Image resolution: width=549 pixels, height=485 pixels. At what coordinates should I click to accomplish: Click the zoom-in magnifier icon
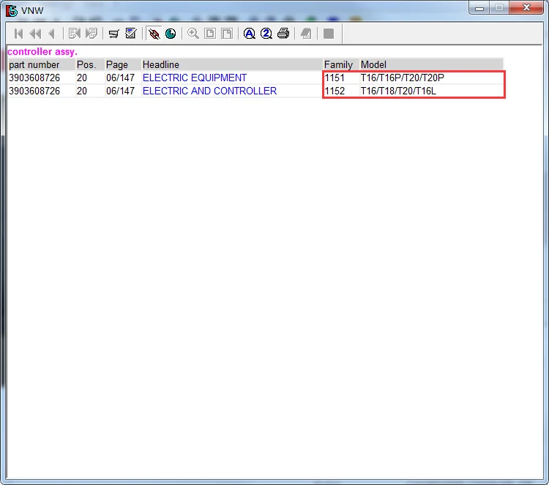tap(193, 34)
